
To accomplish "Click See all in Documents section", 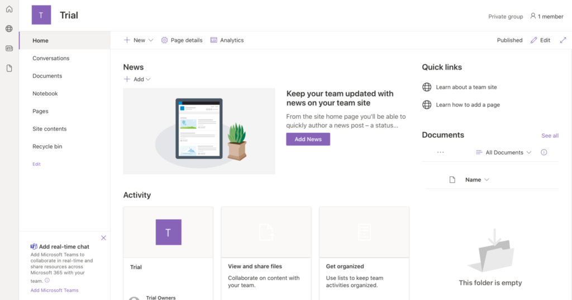I will pos(550,136).
